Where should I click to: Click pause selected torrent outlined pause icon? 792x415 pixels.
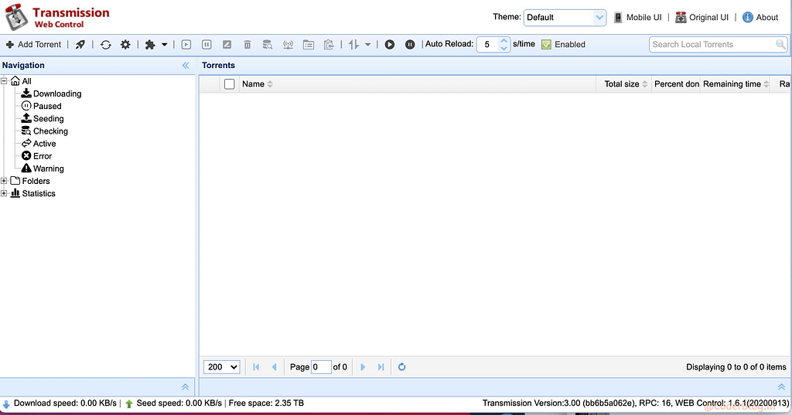tap(207, 44)
